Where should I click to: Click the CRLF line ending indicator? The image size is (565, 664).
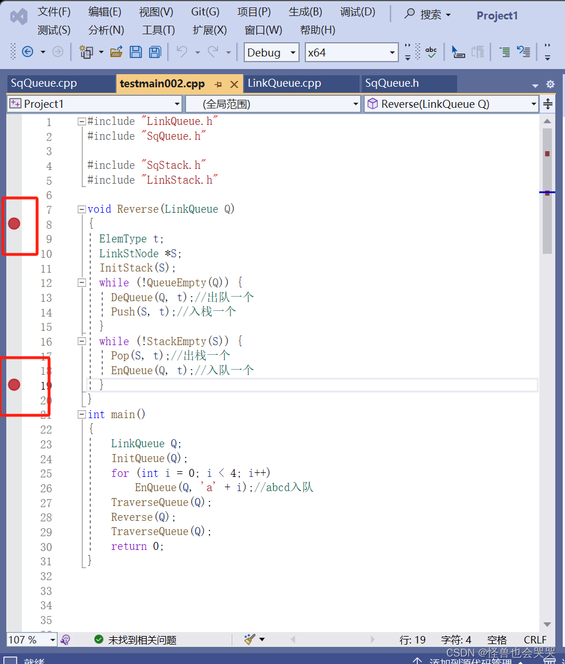tap(535, 639)
